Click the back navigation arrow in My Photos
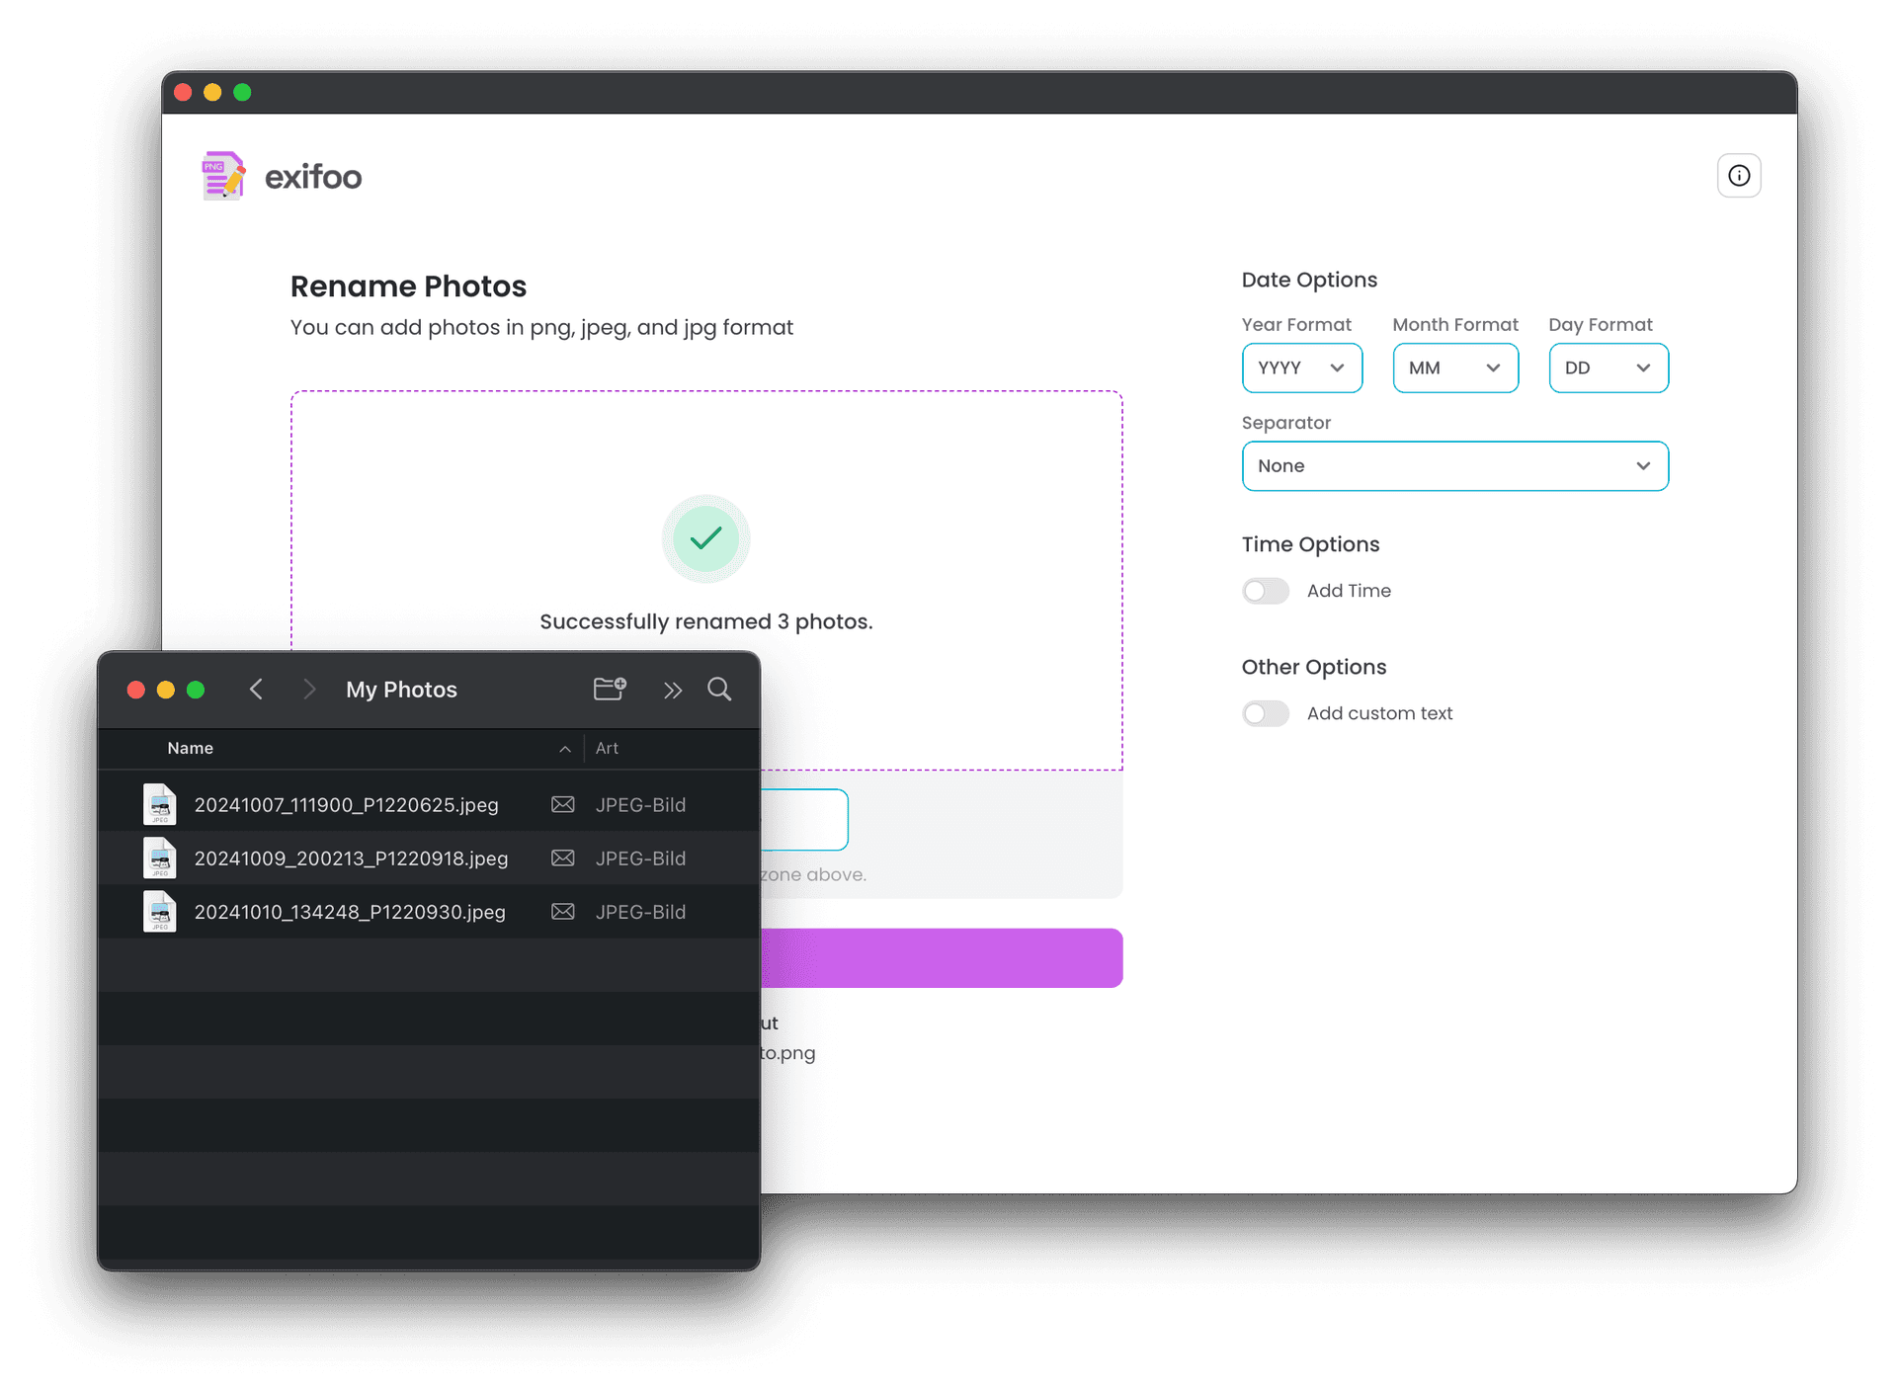This screenshot has width=1897, height=1390. tap(257, 689)
